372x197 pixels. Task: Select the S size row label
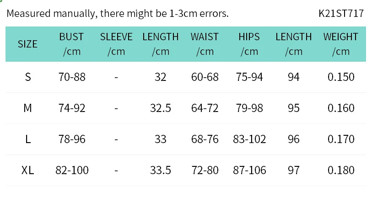pos(27,77)
